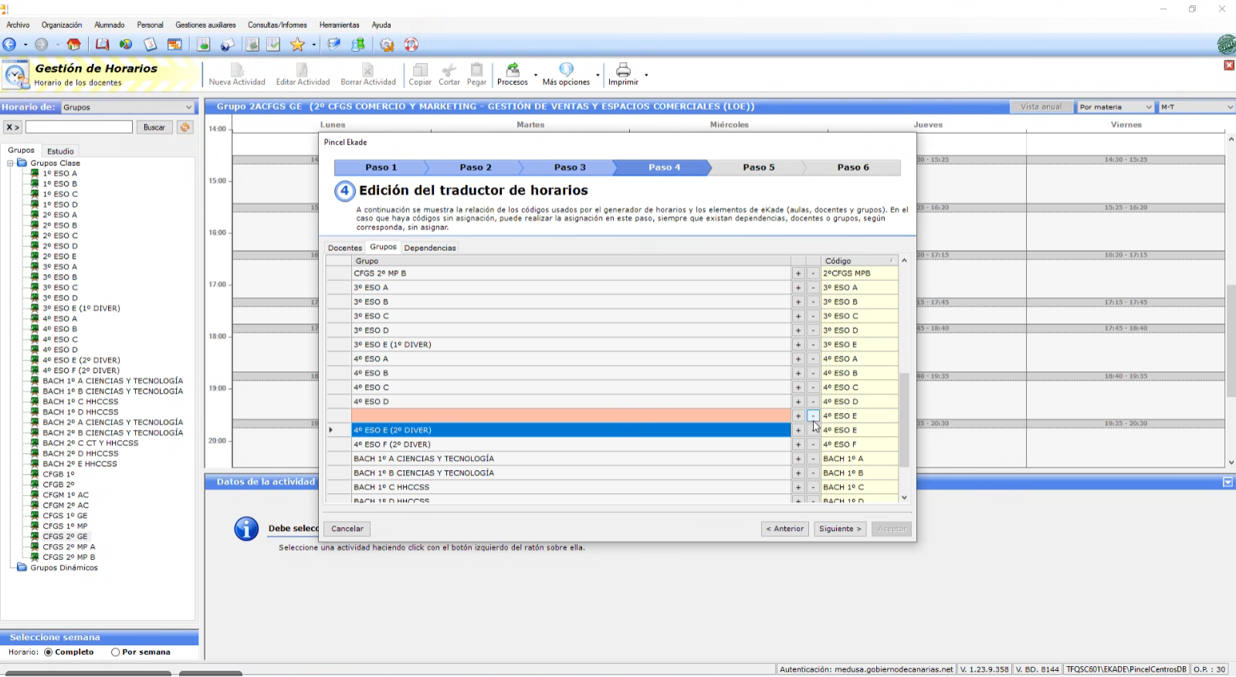
Task: Open the book with magnifier icon
Action: click(102, 45)
